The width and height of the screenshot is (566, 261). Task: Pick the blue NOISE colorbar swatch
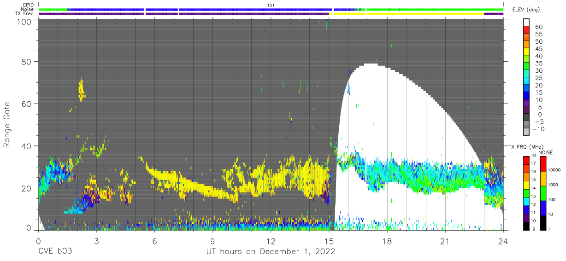pos(543,207)
